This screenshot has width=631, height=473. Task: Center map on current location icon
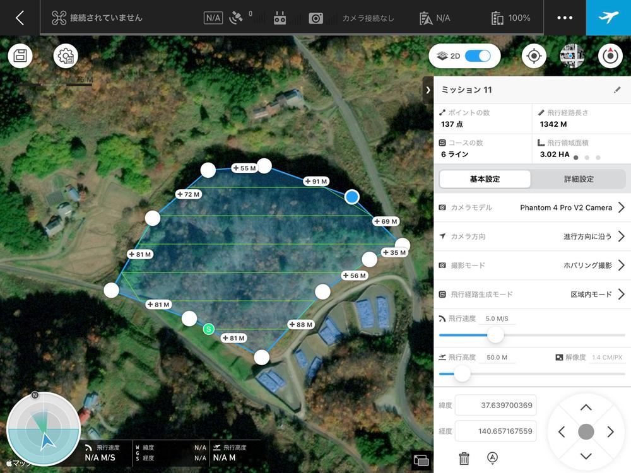pyautogui.click(x=534, y=55)
